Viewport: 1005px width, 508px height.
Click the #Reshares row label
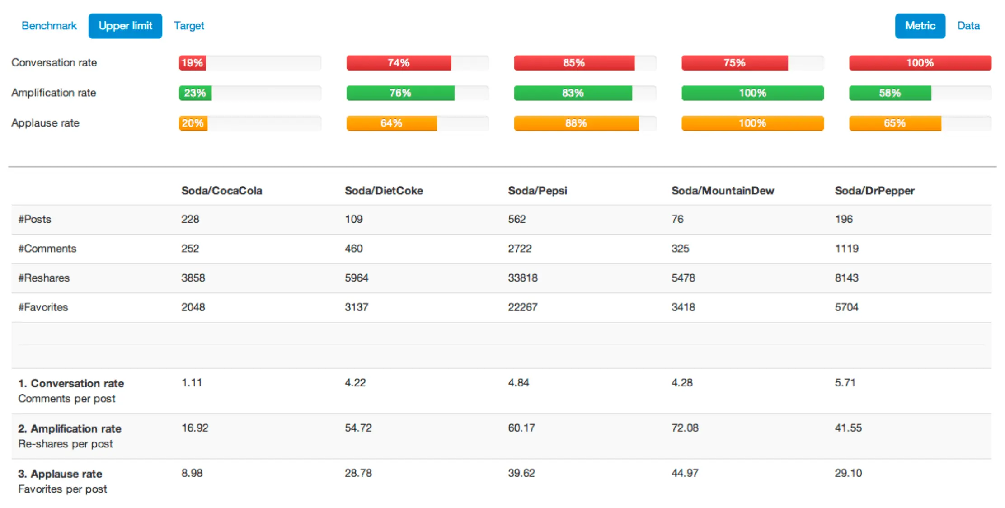tap(44, 278)
